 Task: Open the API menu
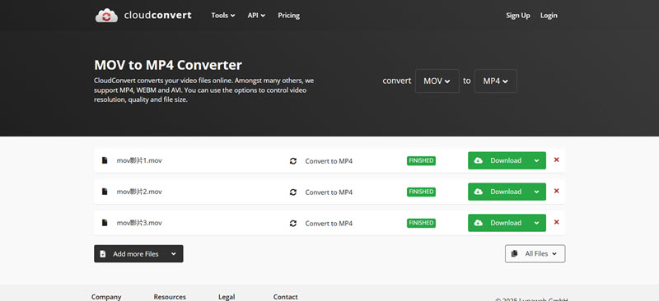tap(256, 16)
